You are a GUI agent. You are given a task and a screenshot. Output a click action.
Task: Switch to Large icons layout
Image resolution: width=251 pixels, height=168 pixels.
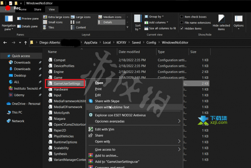click(81, 17)
